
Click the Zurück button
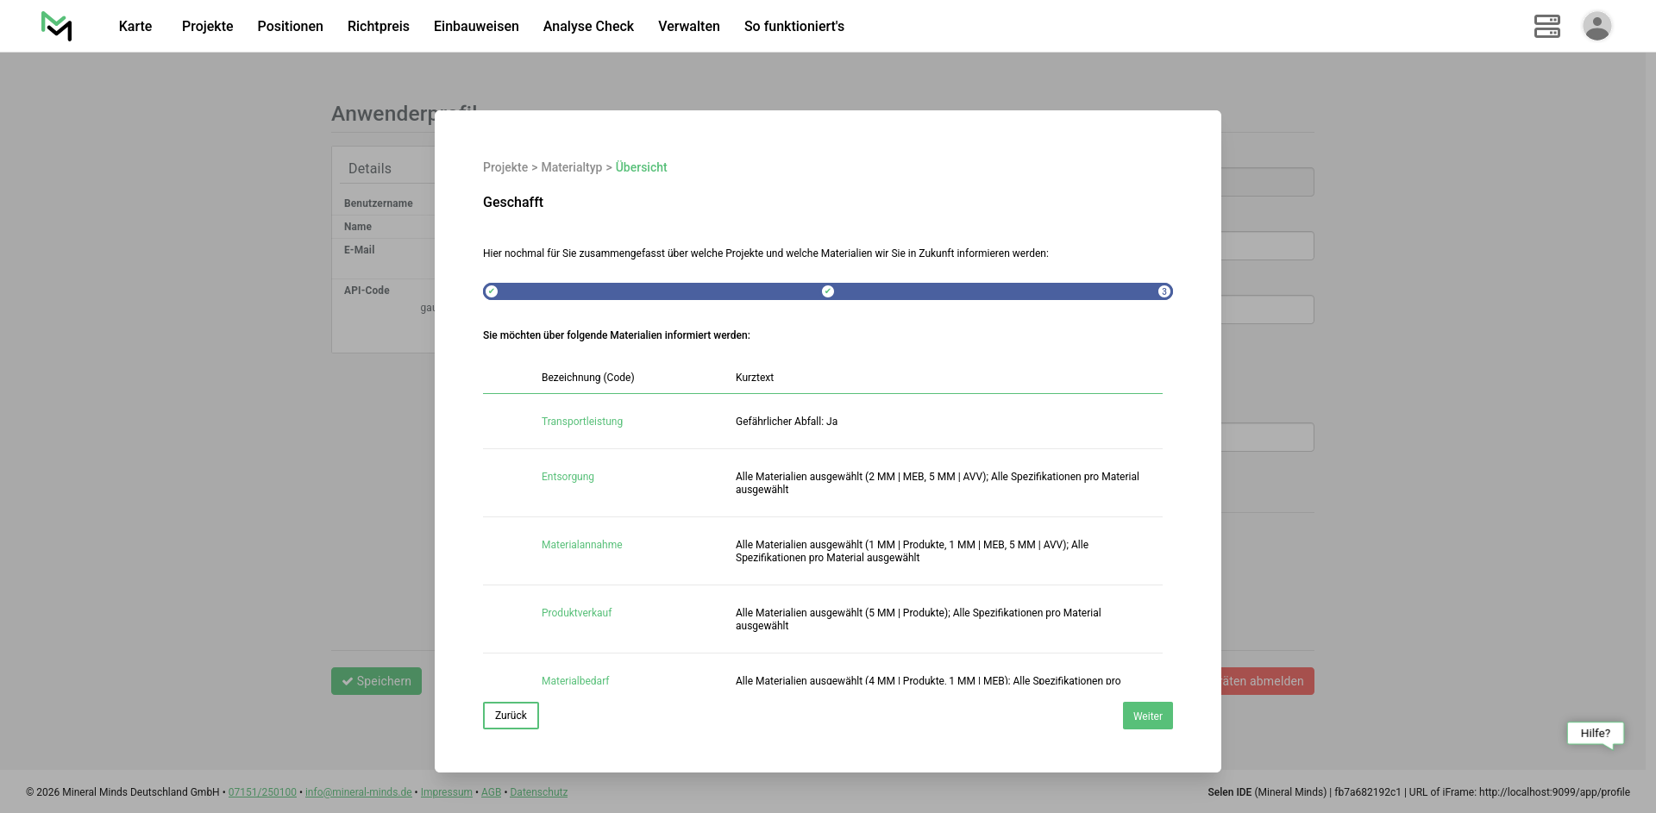click(511, 716)
